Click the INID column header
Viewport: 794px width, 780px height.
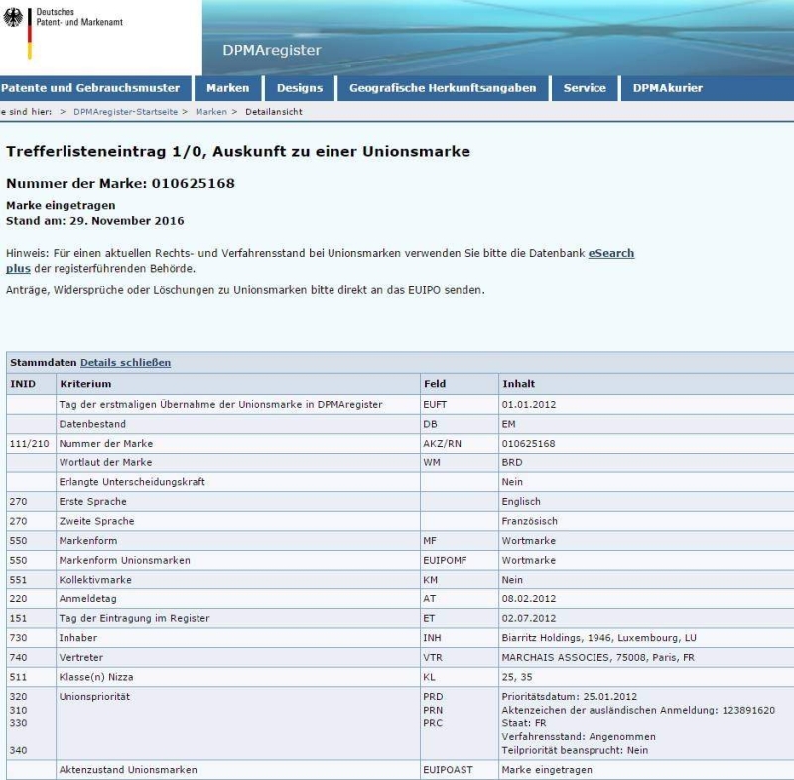point(22,383)
